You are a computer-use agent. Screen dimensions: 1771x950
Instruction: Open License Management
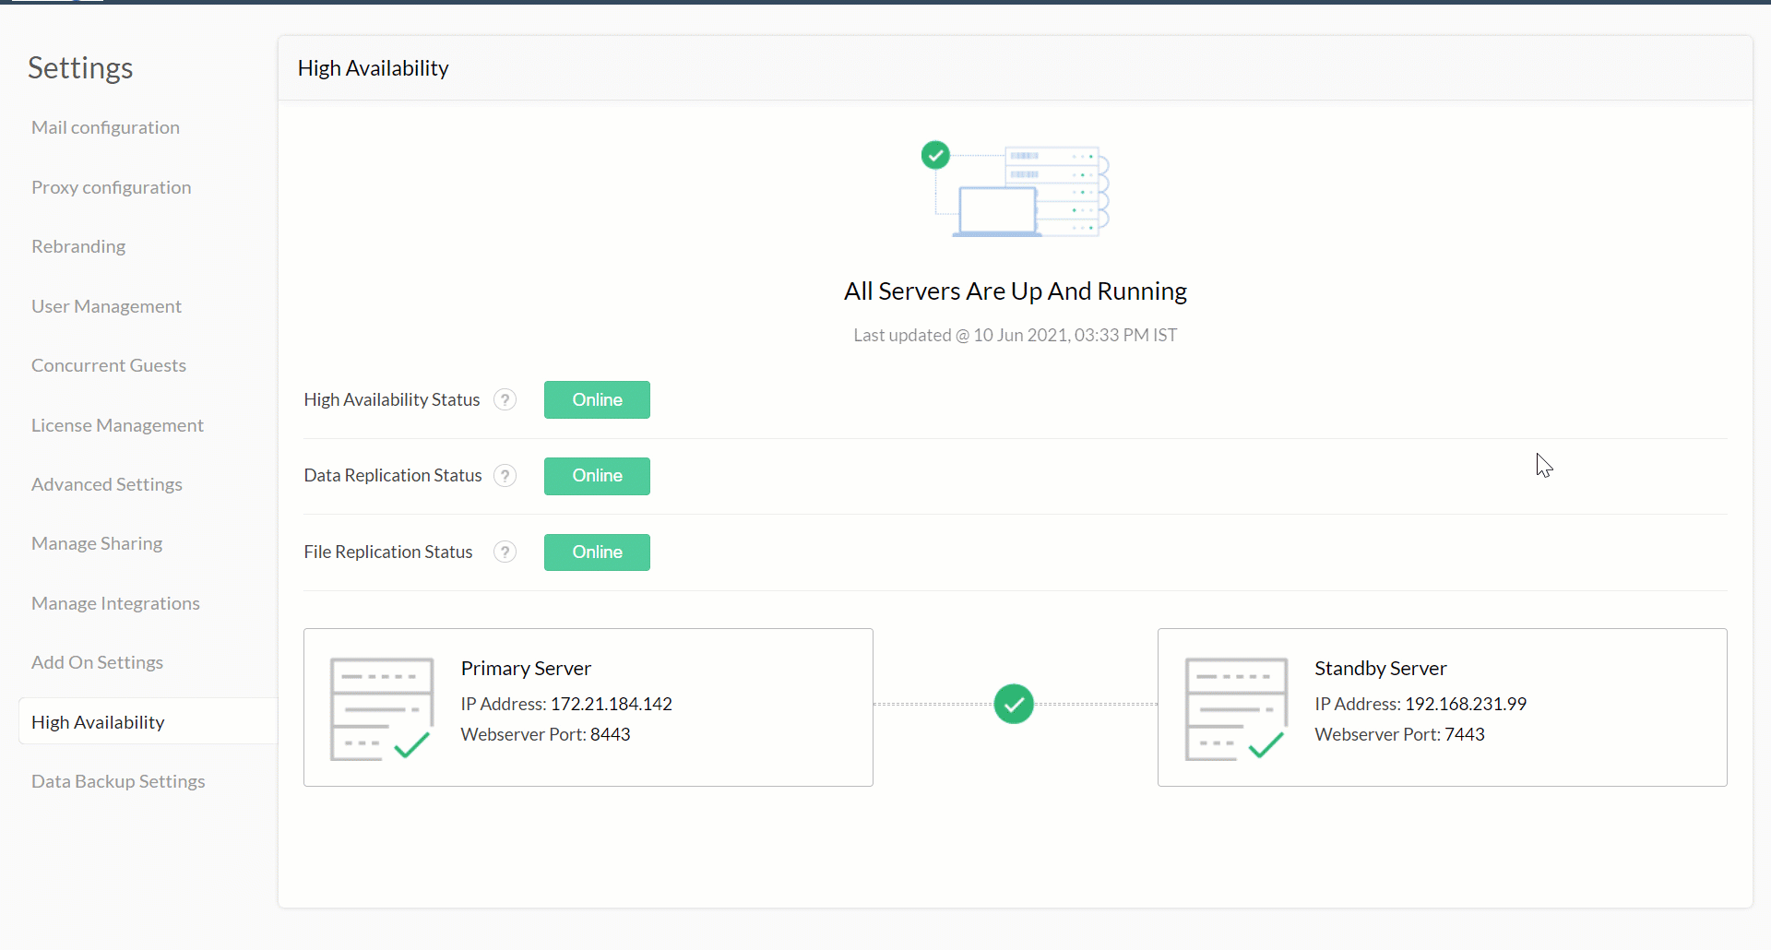point(117,424)
